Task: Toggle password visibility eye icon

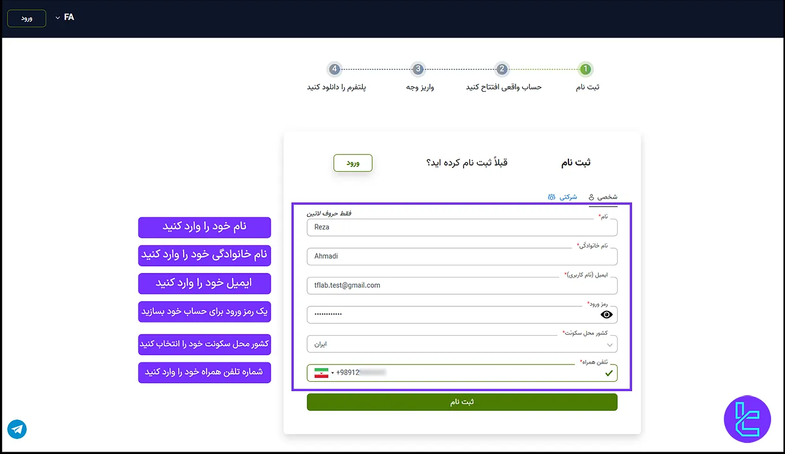Action: [606, 314]
